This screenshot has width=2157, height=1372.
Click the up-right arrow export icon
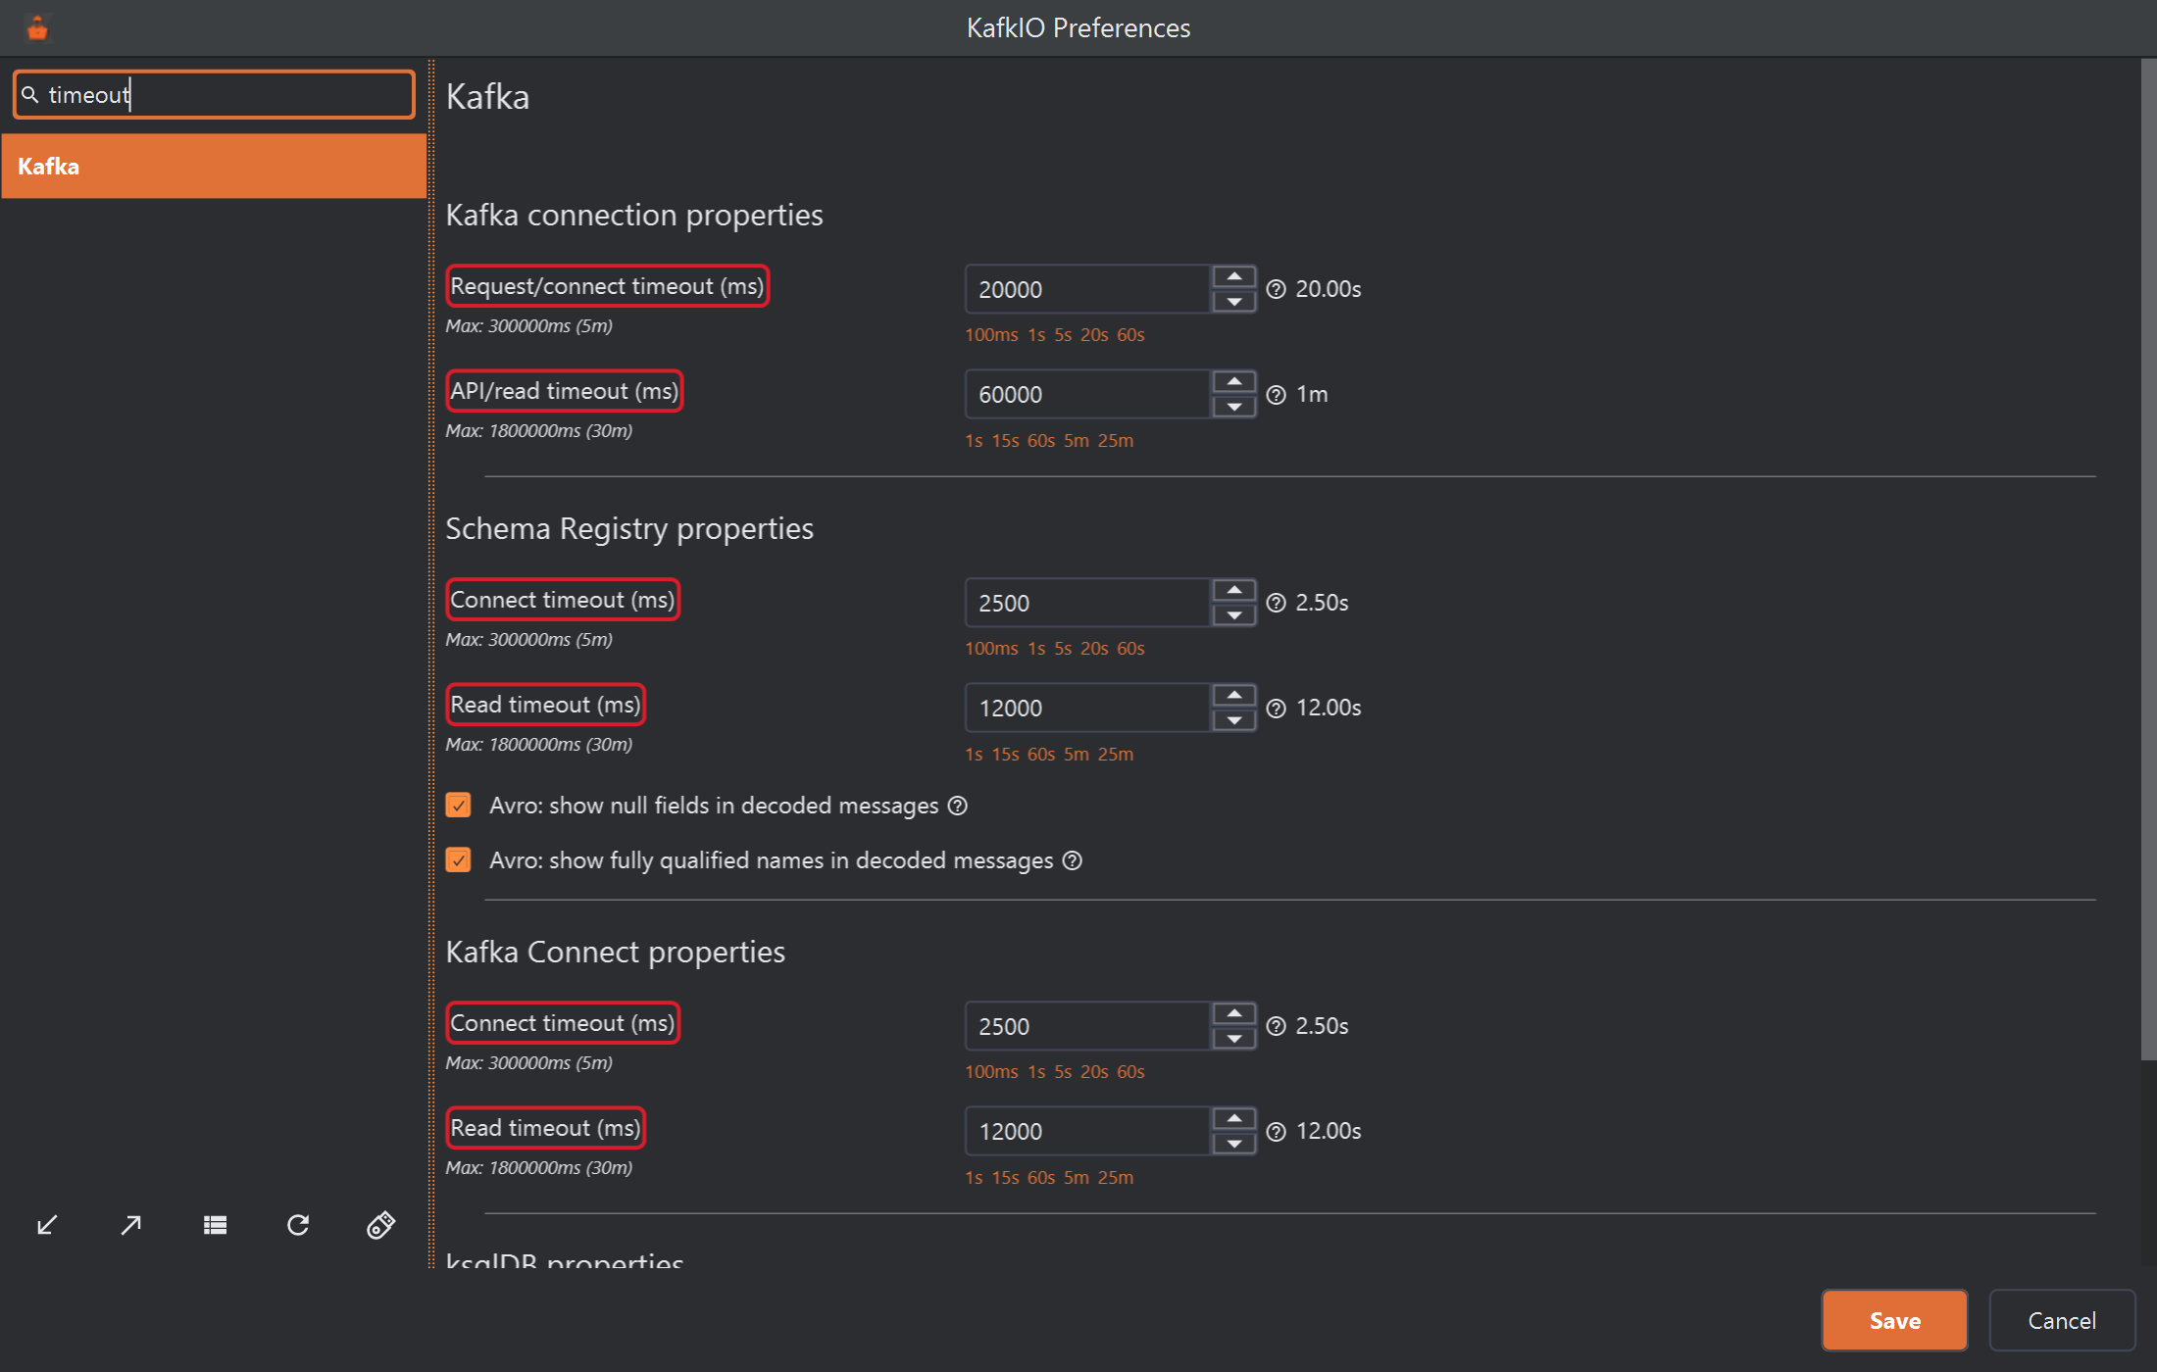130,1225
